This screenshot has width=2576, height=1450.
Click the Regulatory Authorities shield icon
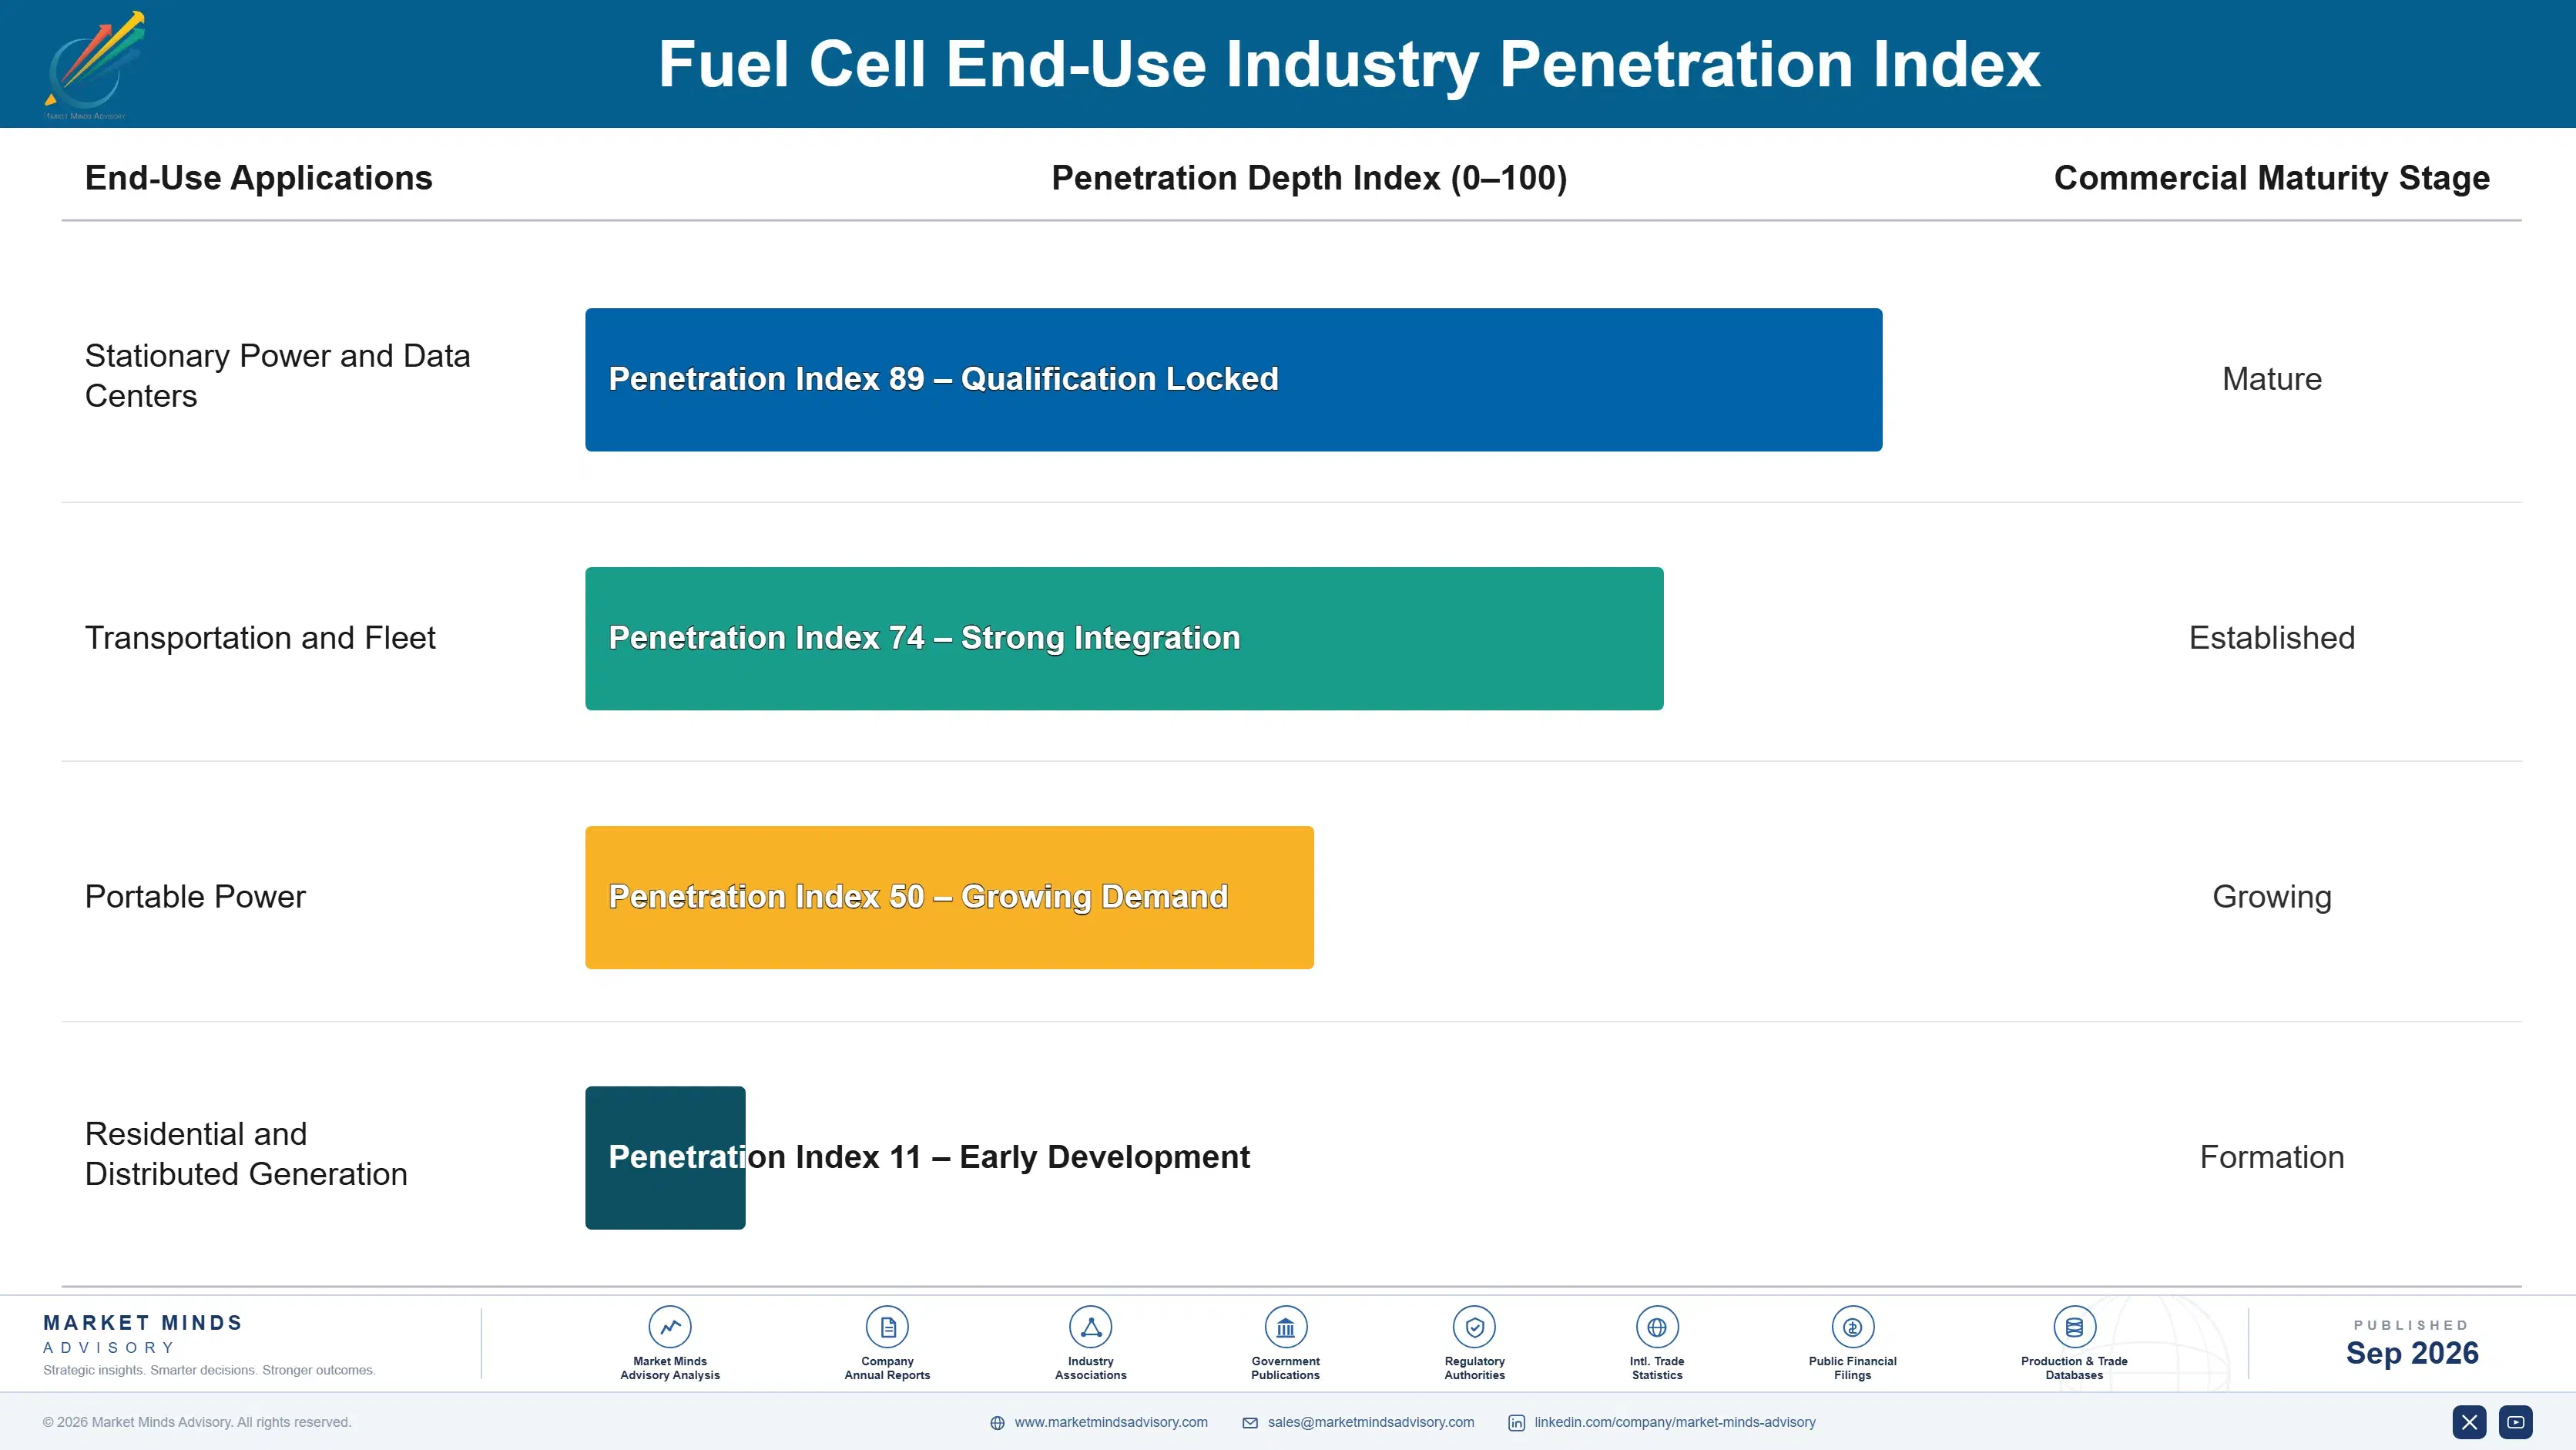click(1474, 1327)
